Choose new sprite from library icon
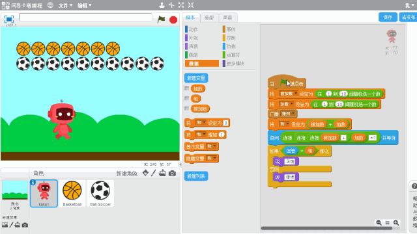Screen dimensions: 417x234 [x=145, y=173]
